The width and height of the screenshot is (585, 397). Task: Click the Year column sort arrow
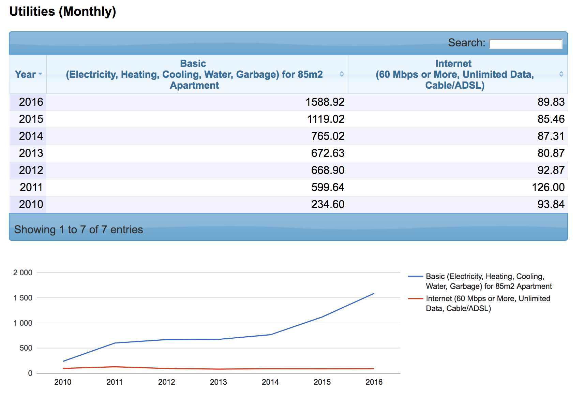tap(40, 74)
